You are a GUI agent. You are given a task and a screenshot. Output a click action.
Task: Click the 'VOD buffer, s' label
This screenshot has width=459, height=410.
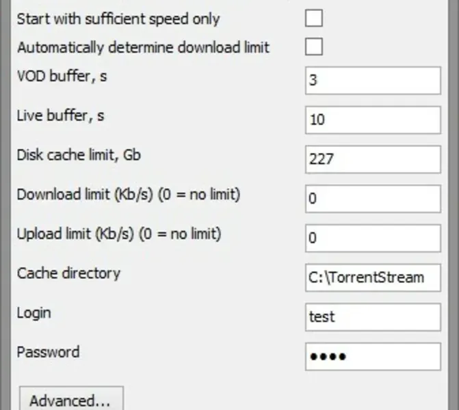click(62, 76)
